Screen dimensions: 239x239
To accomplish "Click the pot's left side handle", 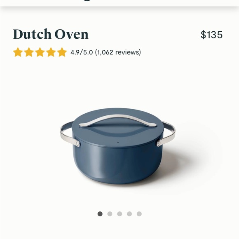I will (x=69, y=134).
